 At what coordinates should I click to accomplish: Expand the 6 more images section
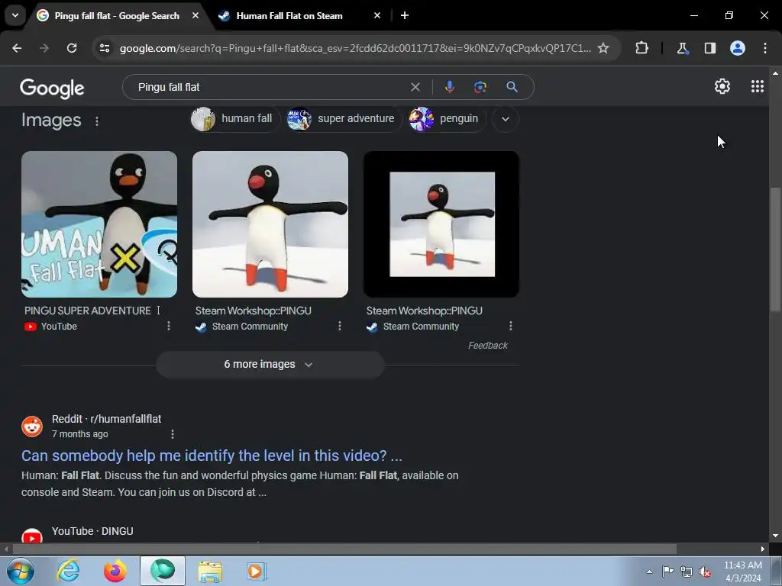coord(270,364)
